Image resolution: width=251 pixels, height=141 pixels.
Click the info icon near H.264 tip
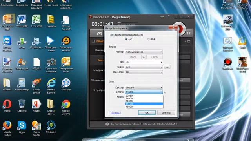[x=107, y=124]
